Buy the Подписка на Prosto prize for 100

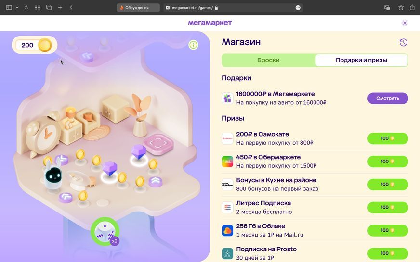click(x=388, y=253)
